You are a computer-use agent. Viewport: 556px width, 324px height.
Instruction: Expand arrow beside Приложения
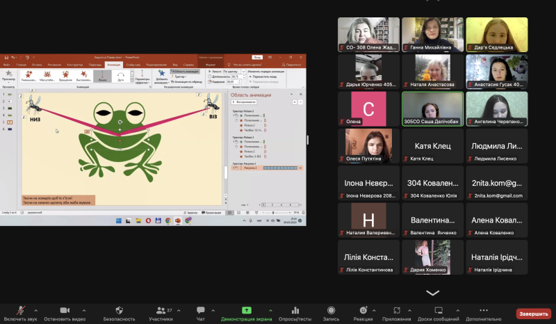click(x=409, y=311)
